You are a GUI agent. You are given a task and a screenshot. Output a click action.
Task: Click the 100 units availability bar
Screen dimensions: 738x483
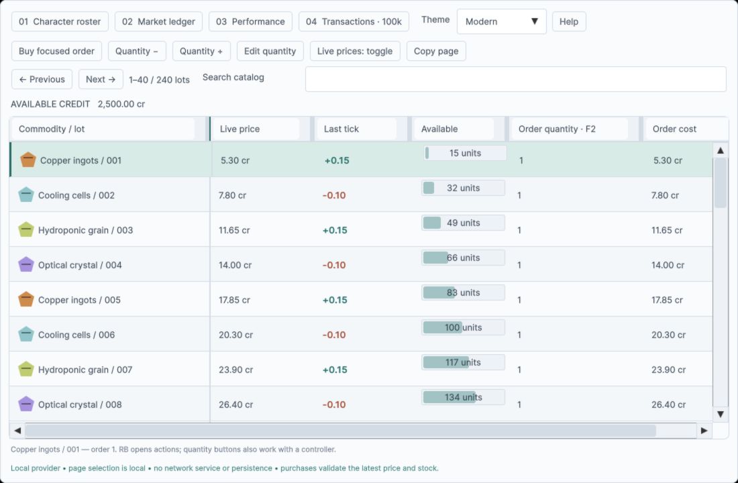click(x=463, y=327)
